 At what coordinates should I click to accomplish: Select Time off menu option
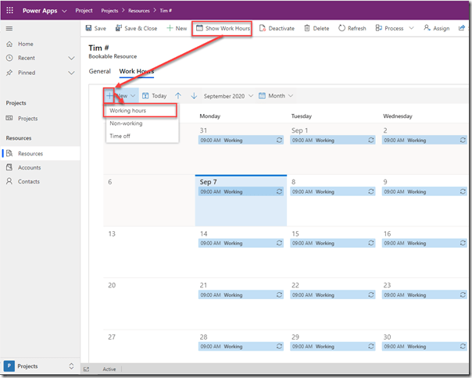(121, 135)
